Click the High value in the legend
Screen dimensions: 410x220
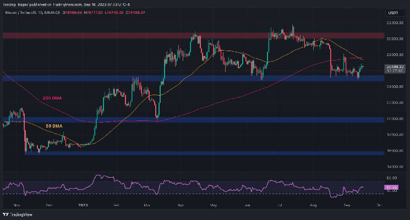pos(94,13)
